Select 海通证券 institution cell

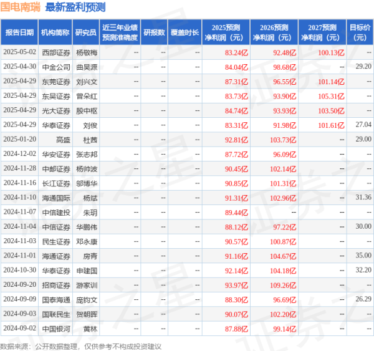tap(56, 256)
